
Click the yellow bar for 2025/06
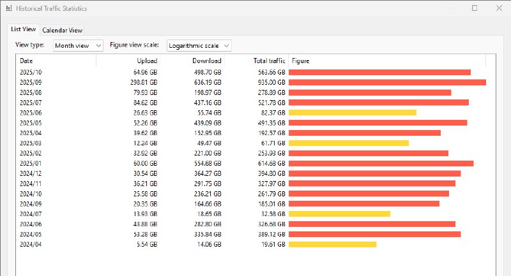pyautogui.click(x=352, y=112)
